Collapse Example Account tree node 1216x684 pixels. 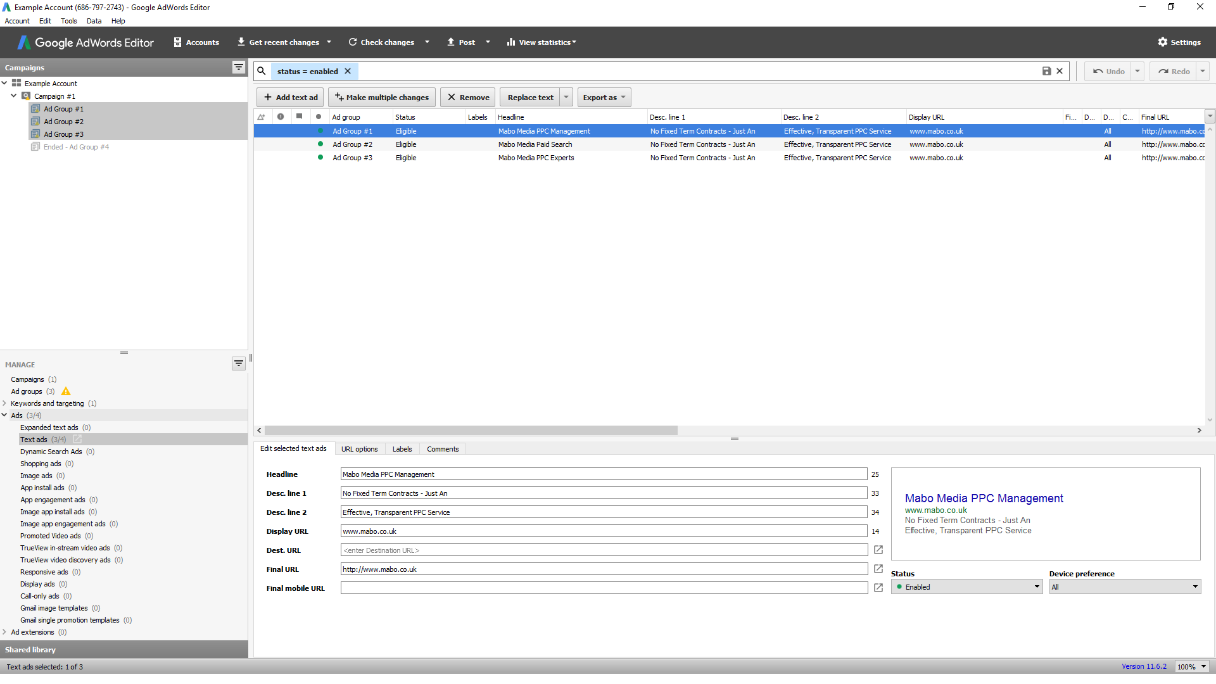pyautogui.click(x=4, y=83)
